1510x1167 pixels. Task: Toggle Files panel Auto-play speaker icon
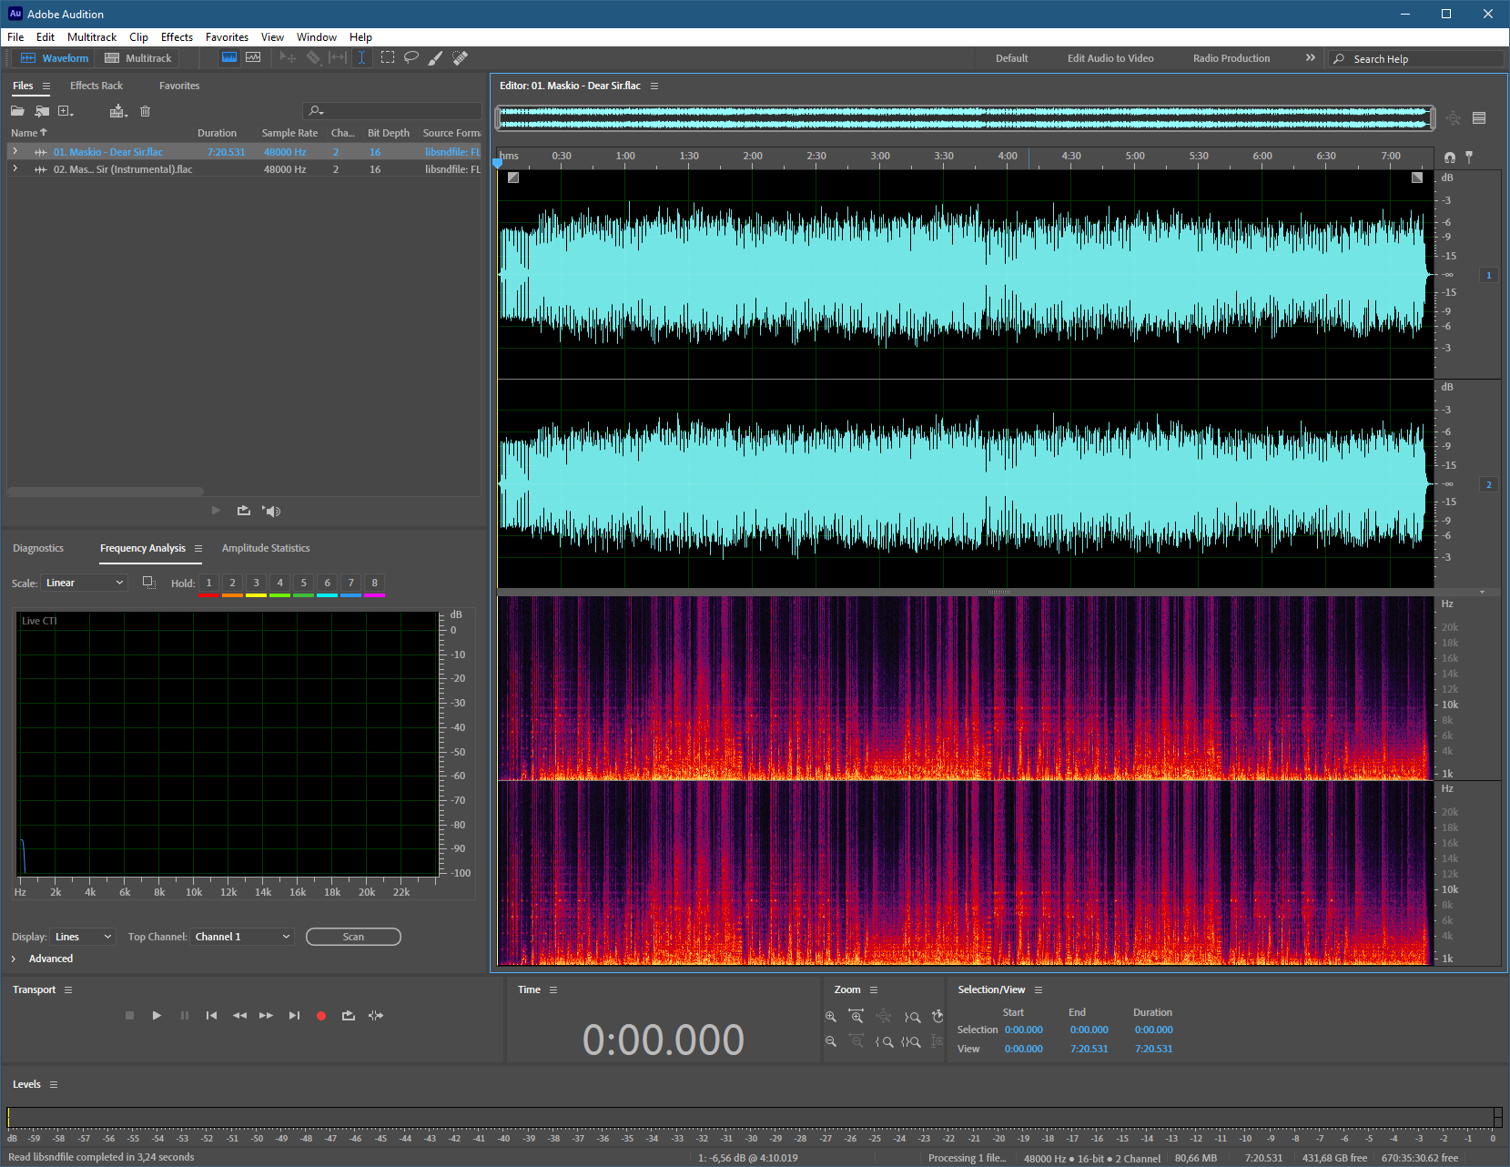click(x=271, y=511)
